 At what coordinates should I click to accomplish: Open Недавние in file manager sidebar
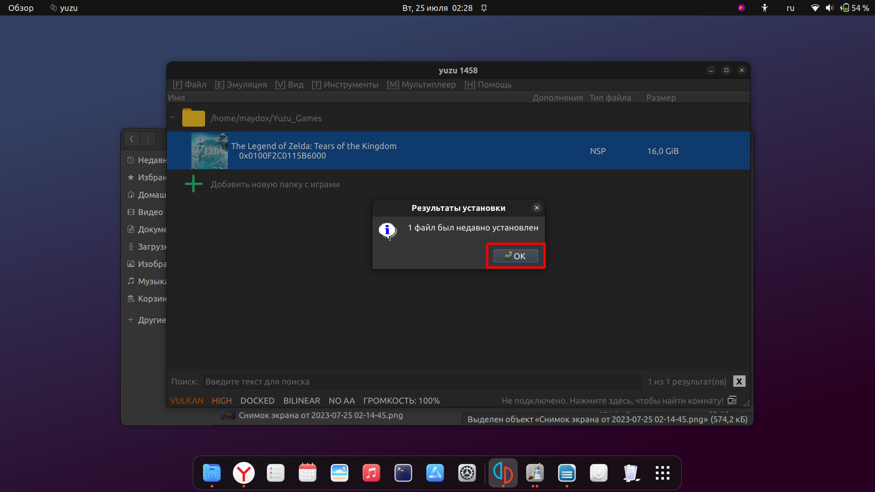pos(146,160)
